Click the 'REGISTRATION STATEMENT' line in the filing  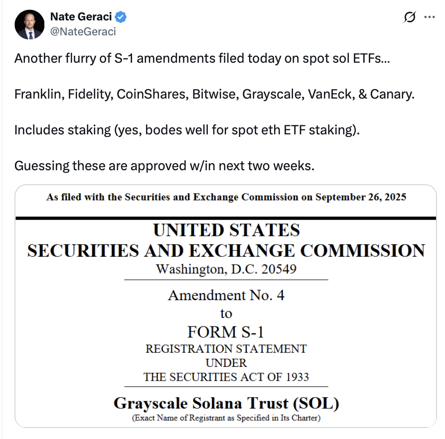point(226,348)
